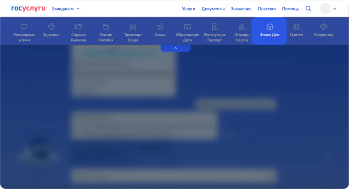Expand the Гражданам audience dropdown
Image resolution: width=349 pixels, height=189 pixels.
(65, 9)
